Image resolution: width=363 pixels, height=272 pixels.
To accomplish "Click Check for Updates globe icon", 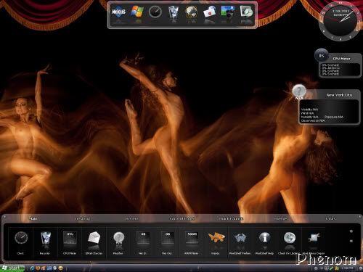I will [289, 238].
